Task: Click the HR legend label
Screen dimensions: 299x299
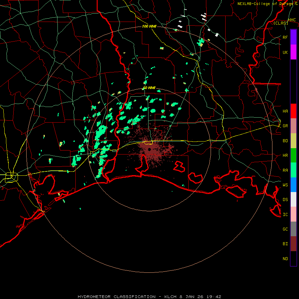Action: (285, 155)
